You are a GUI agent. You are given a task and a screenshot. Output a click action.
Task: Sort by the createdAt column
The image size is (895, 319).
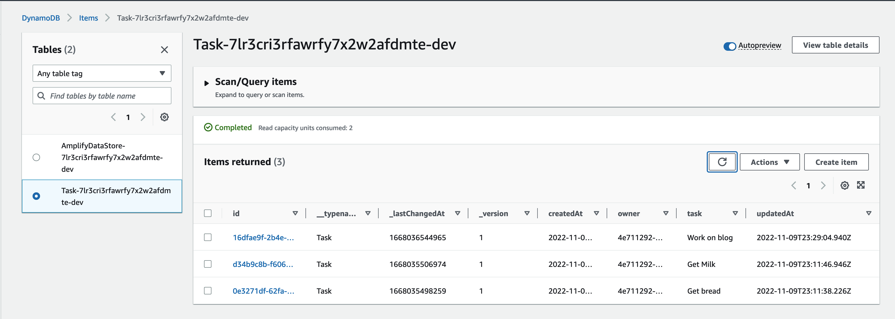coord(596,213)
